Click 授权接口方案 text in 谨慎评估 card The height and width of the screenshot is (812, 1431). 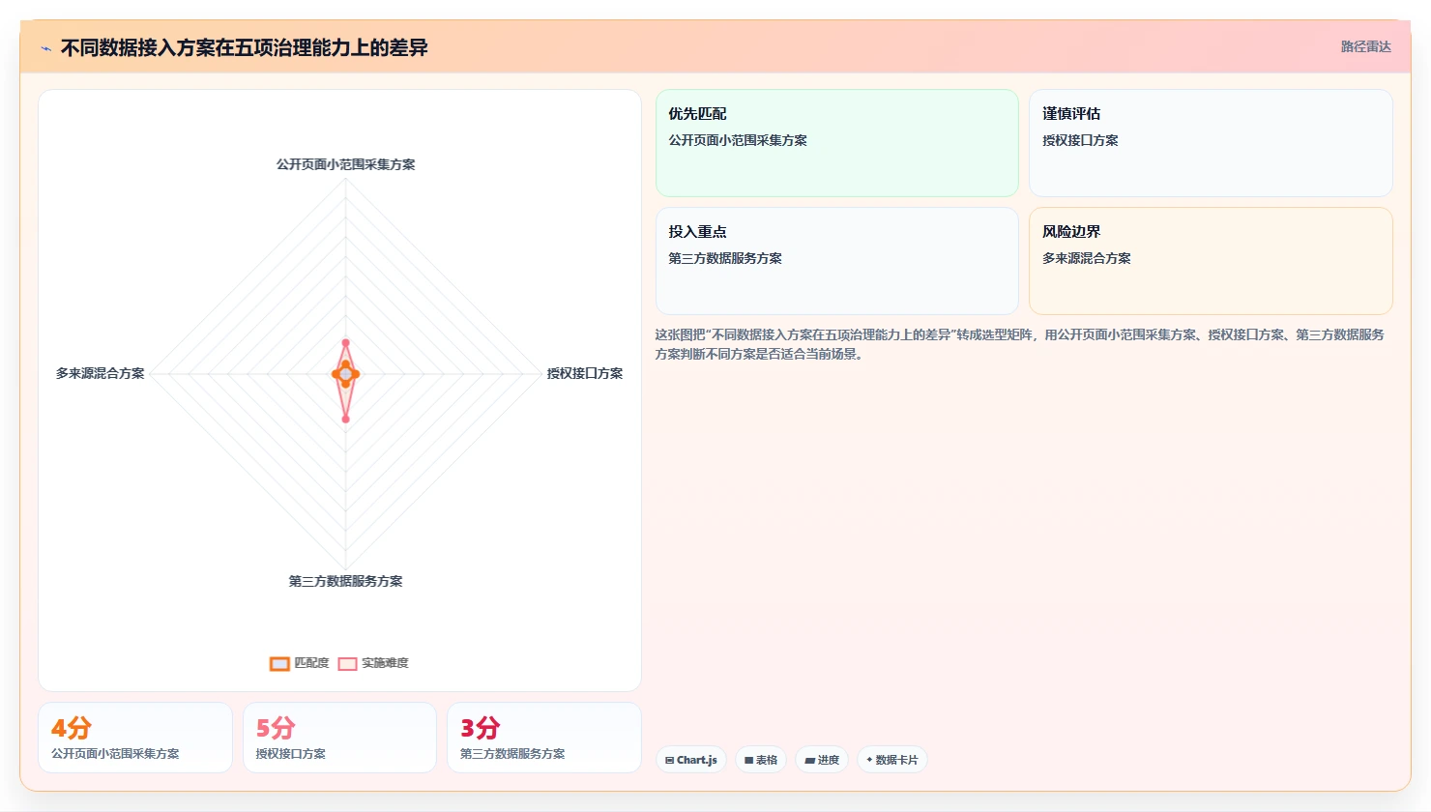coord(1080,140)
